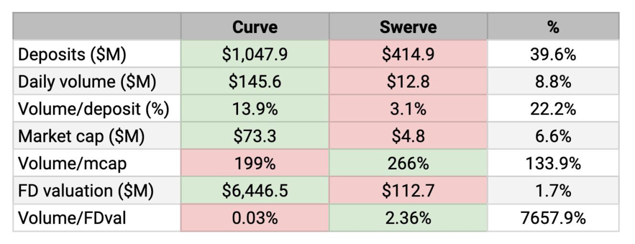The height and width of the screenshot is (244, 635).
Task: Select the FD valuation ($M) row label
Action: (x=97, y=190)
